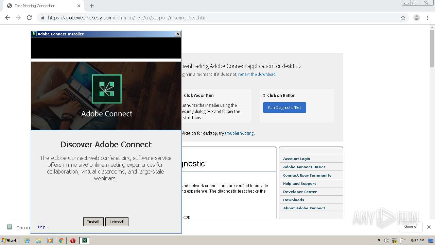Open the Windows Start menu
The width and height of the screenshot is (435, 245).
[x=9, y=240]
